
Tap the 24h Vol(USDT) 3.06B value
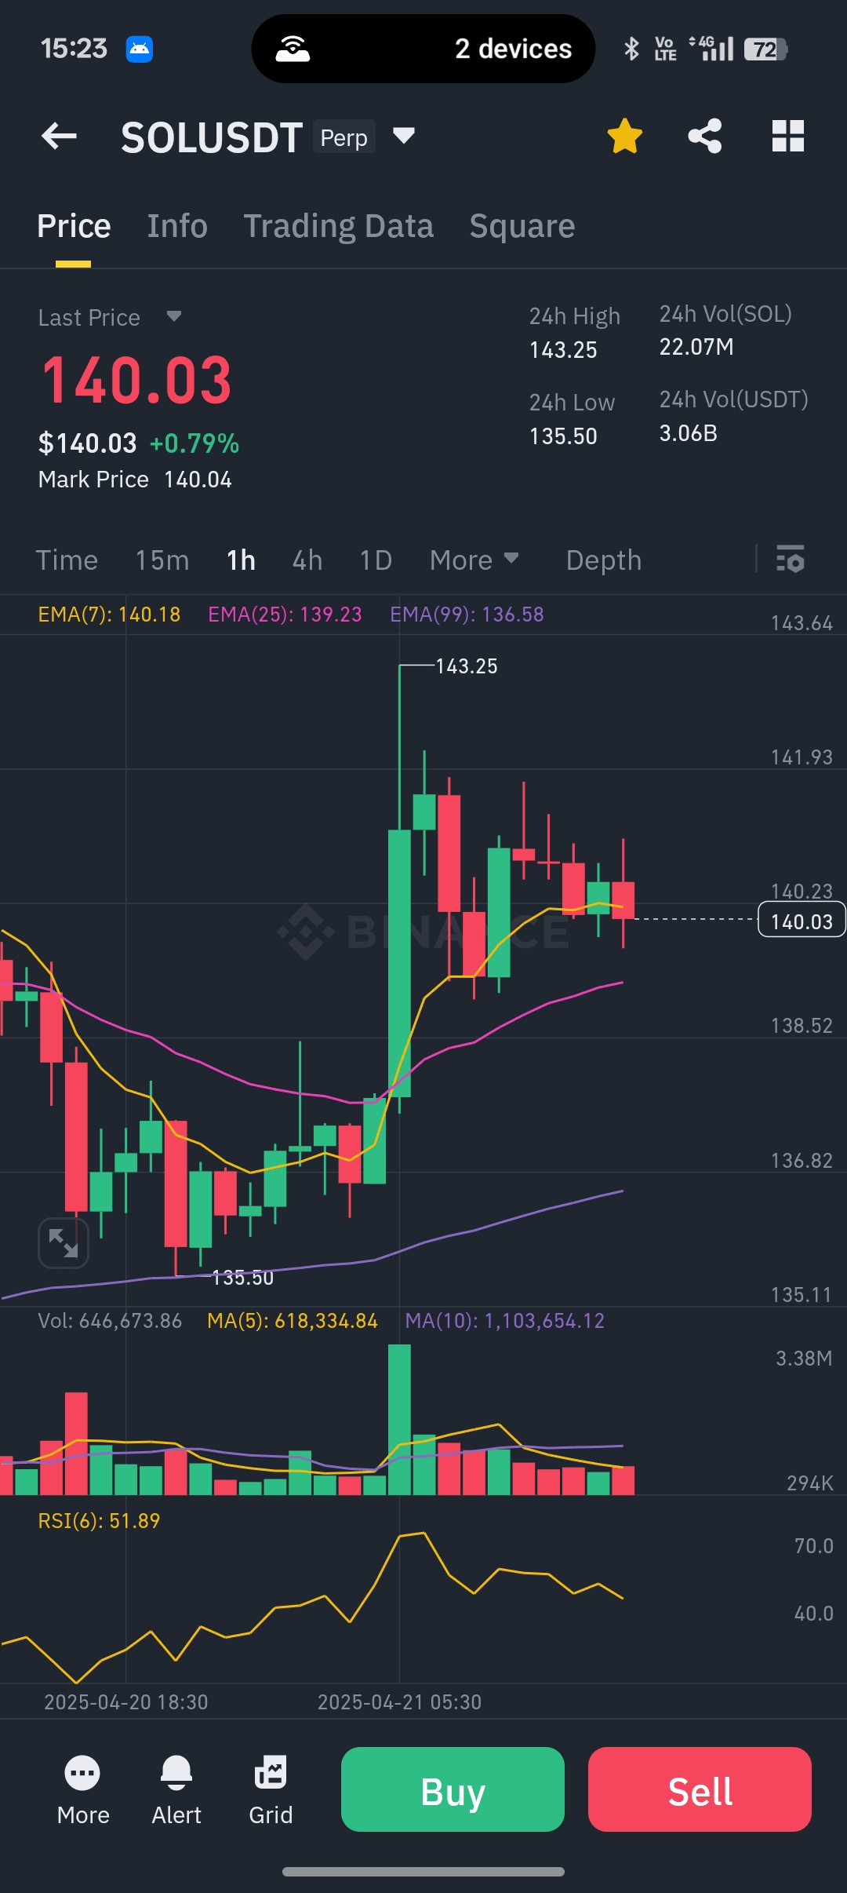pyautogui.click(x=688, y=433)
